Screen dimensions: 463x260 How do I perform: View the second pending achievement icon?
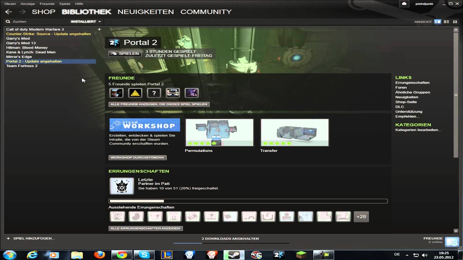pyautogui.click(x=136, y=216)
